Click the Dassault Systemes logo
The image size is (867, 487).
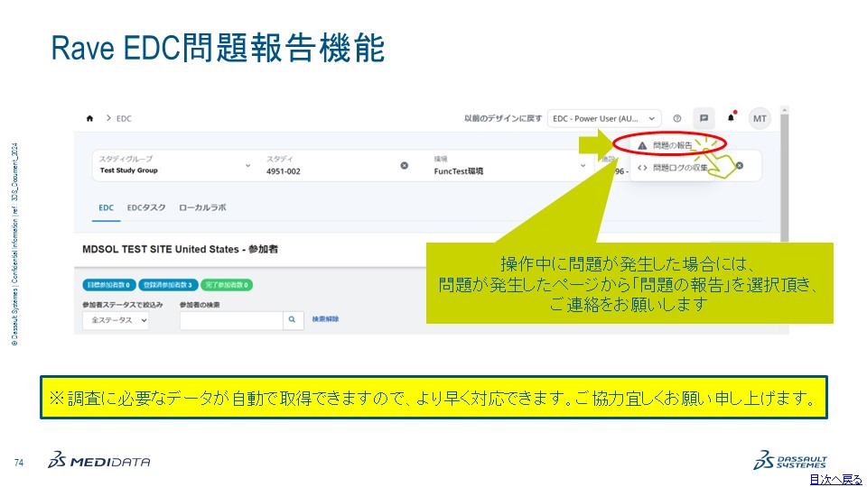790,461
